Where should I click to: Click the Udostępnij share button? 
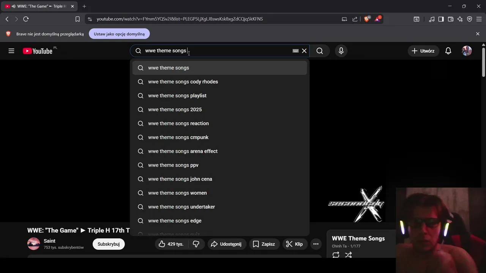227,244
